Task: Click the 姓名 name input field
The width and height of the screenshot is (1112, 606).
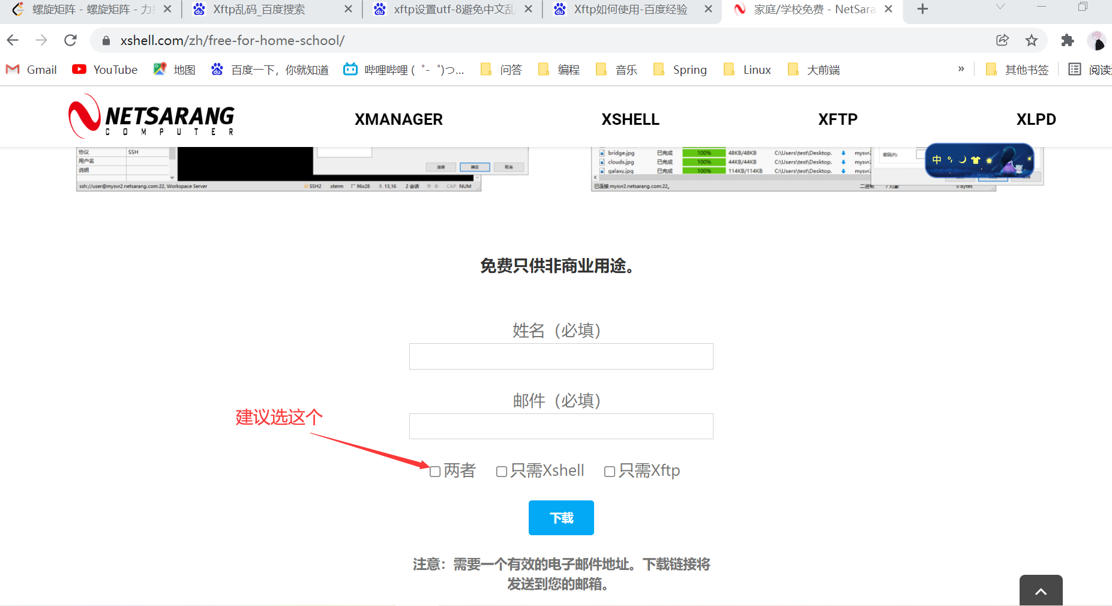Action: (x=561, y=356)
